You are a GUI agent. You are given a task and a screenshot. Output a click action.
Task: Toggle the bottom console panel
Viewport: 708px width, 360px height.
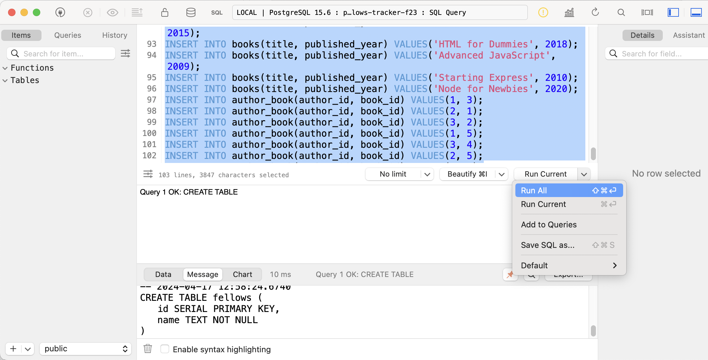[696, 12]
